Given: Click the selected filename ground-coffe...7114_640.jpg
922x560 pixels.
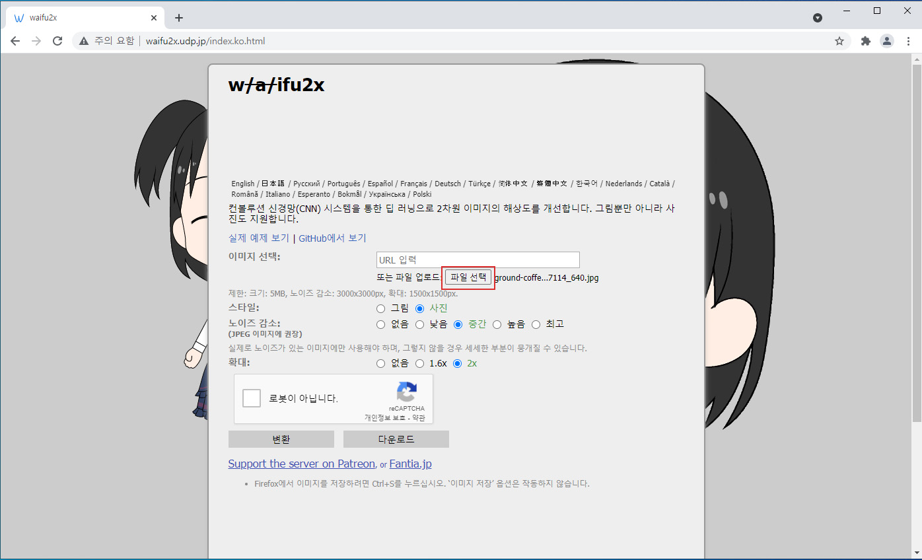Looking at the screenshot, I should (x=547, y=278).
